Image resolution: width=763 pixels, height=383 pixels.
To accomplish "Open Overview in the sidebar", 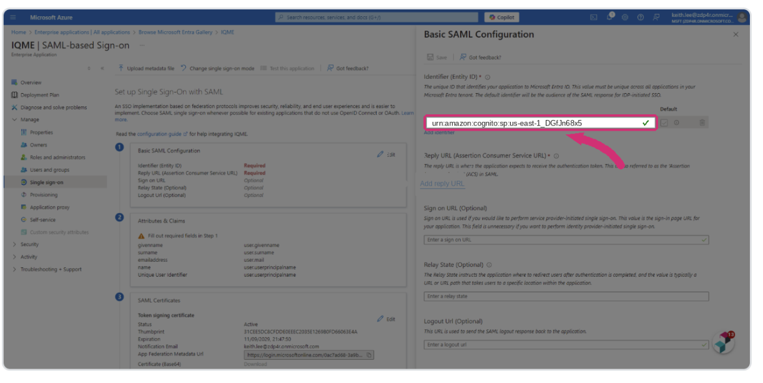I will coord(31,82).
